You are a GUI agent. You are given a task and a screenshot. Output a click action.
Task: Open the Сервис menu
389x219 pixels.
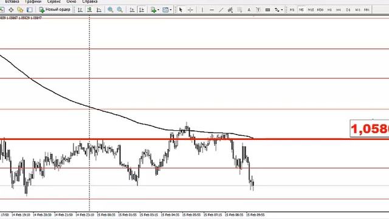pos(54,1)
